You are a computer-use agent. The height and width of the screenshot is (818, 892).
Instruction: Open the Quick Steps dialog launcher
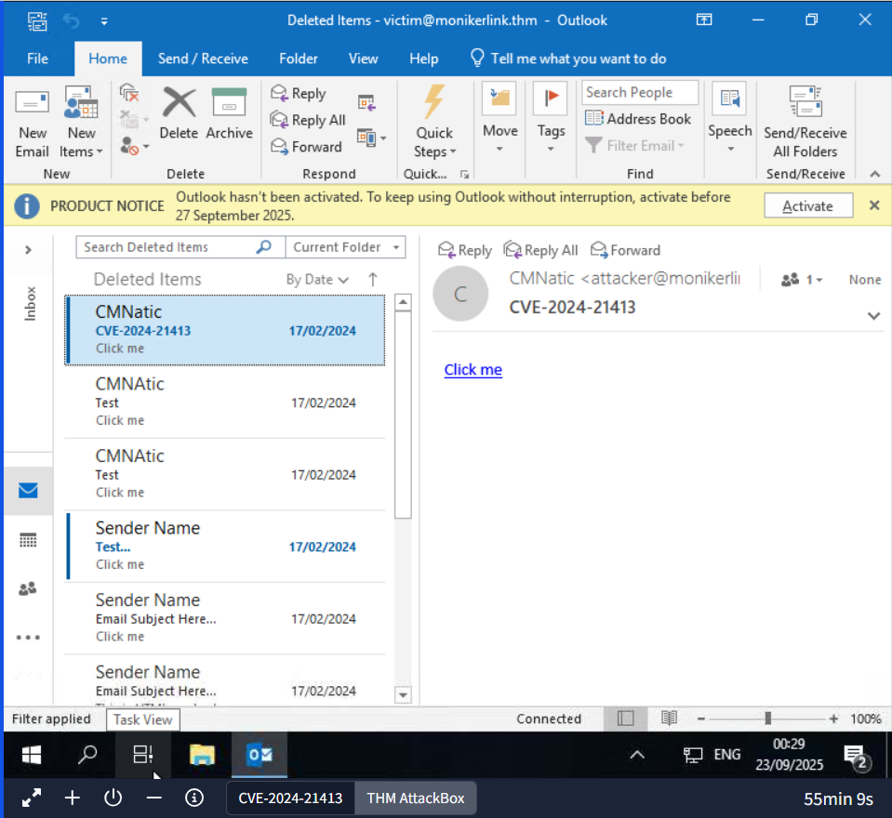pyautogui.click(x=465, y=175)
